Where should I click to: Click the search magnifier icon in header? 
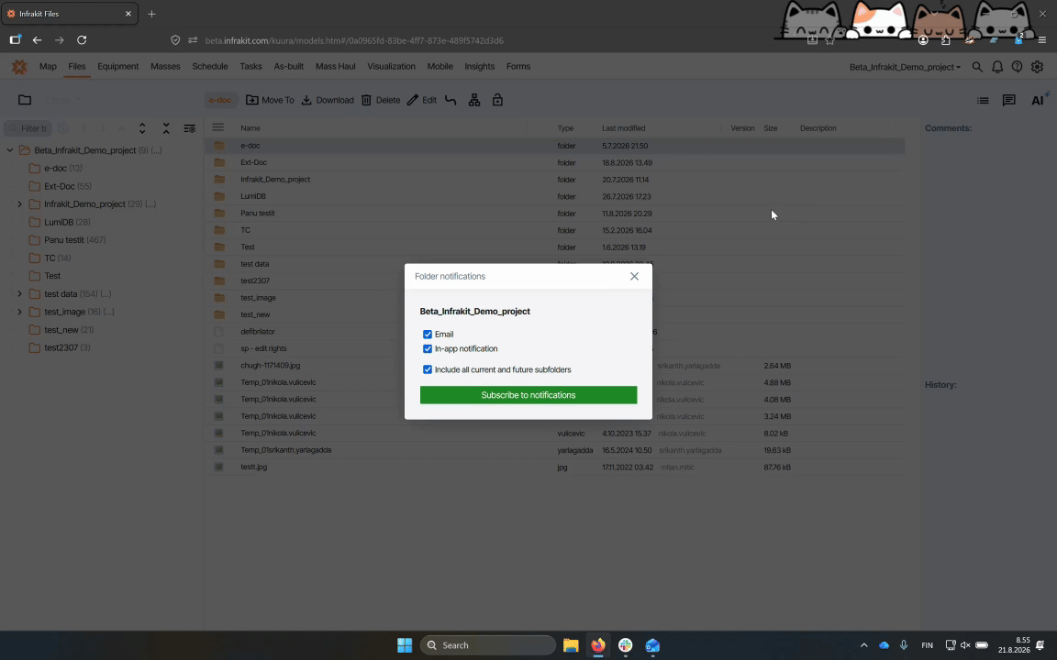pos(977,67)
